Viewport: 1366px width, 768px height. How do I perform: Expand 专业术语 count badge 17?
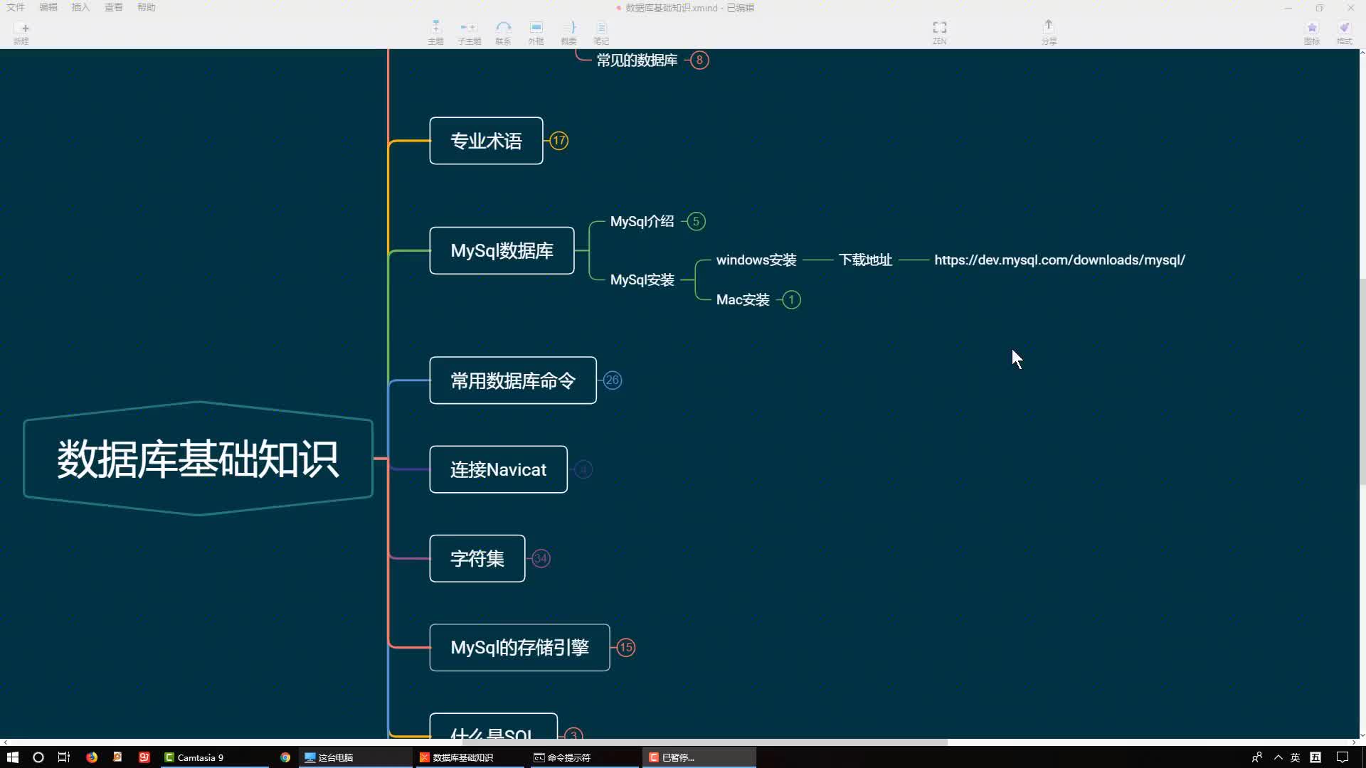pyautogui.click(x=559, y=141)
